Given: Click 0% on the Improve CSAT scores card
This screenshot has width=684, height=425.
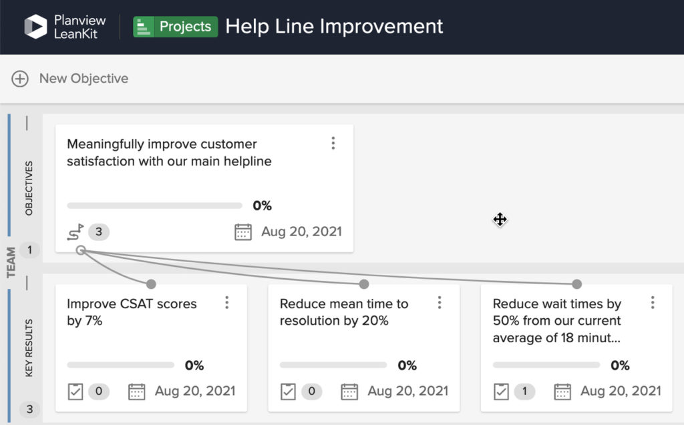Looking at the screenshot, I should [194, 365].
